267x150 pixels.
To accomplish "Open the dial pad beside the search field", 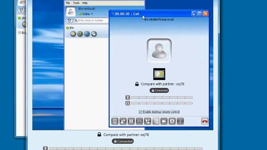I will 69,20.
